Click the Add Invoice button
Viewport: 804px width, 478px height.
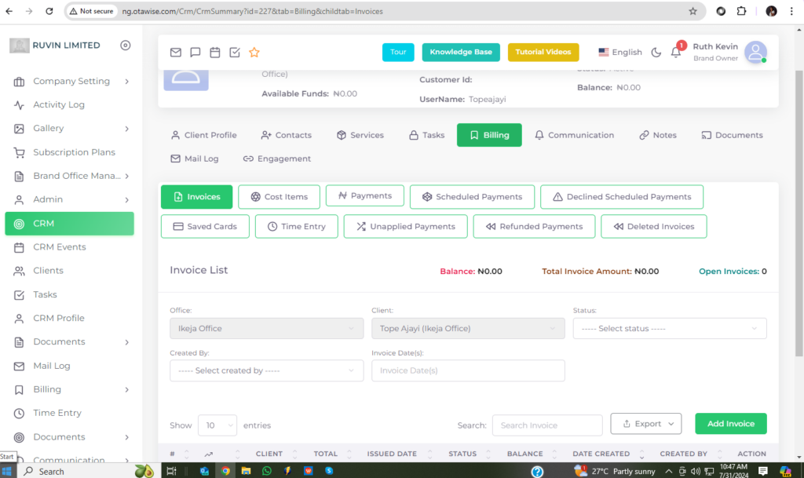point(730,424)
